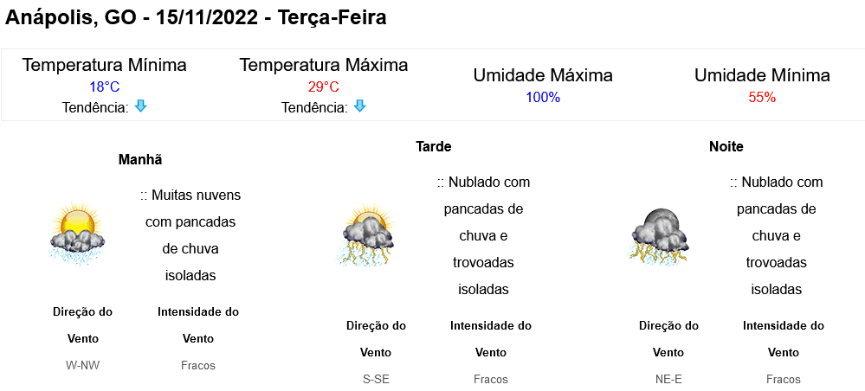
Task: Click the night Nublado com pancadas description
Action: point(776,235)
